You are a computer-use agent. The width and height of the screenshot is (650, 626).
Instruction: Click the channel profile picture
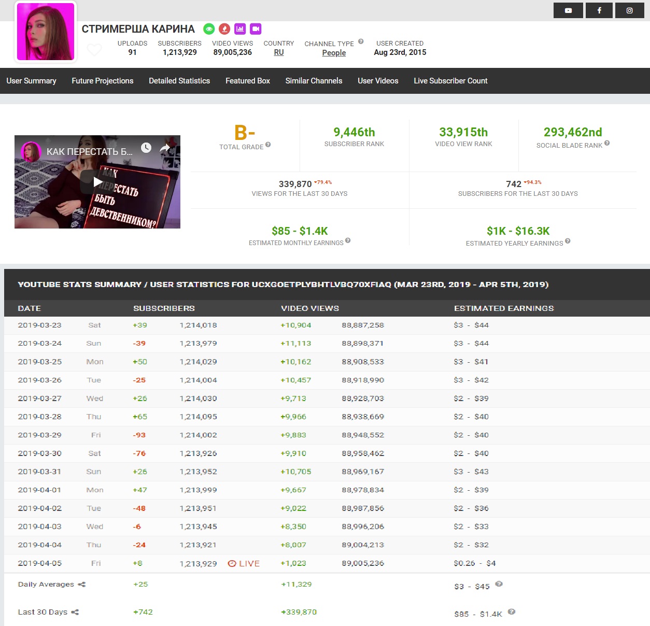[x=46, y=32]
